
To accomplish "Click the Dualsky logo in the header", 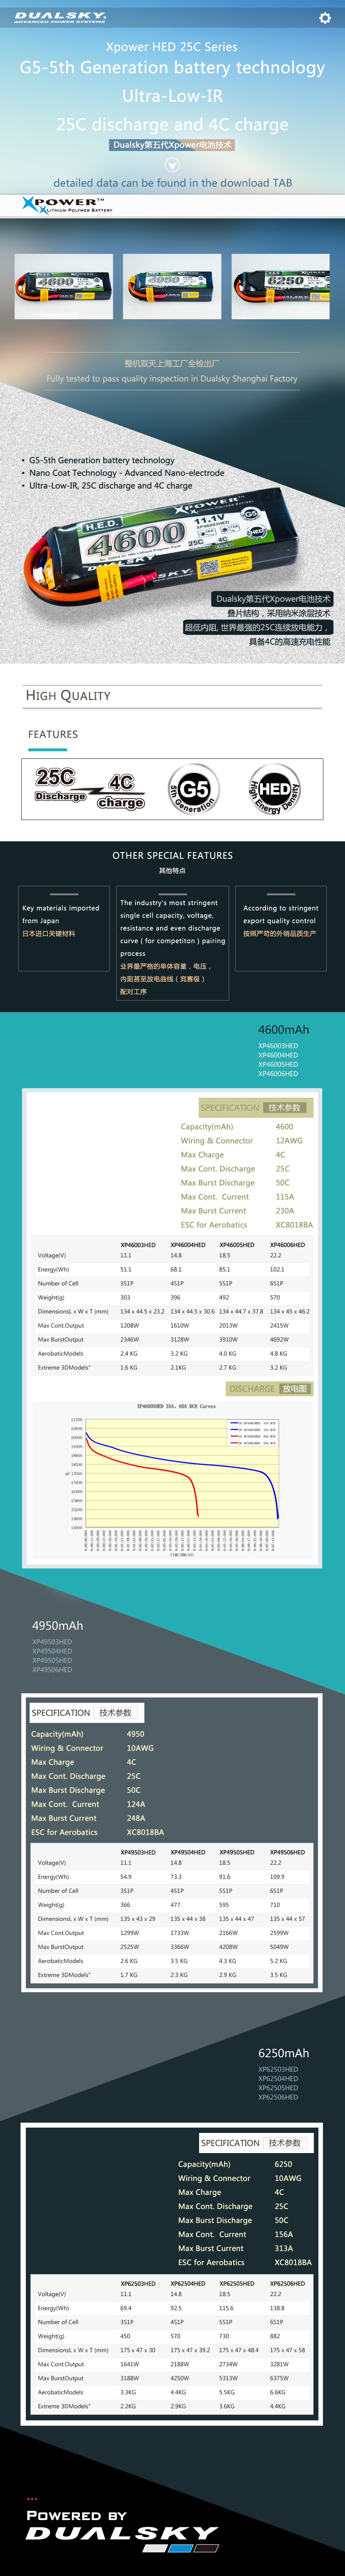I will tap(60, 18).
